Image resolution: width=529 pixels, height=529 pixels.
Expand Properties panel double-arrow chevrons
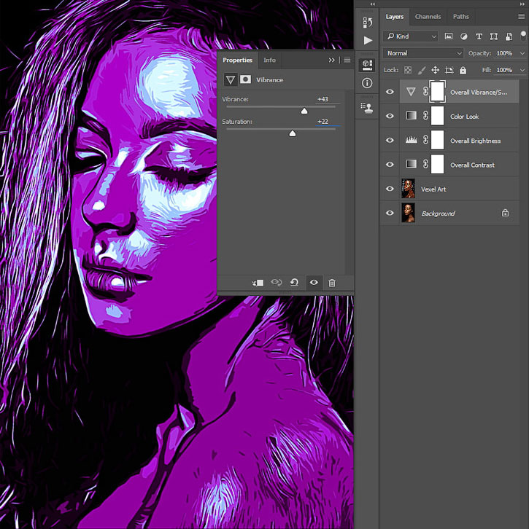[x=332, y=60]
